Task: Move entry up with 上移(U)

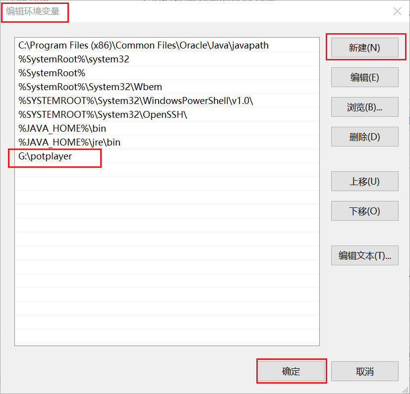Action: [x=364, y=181]
